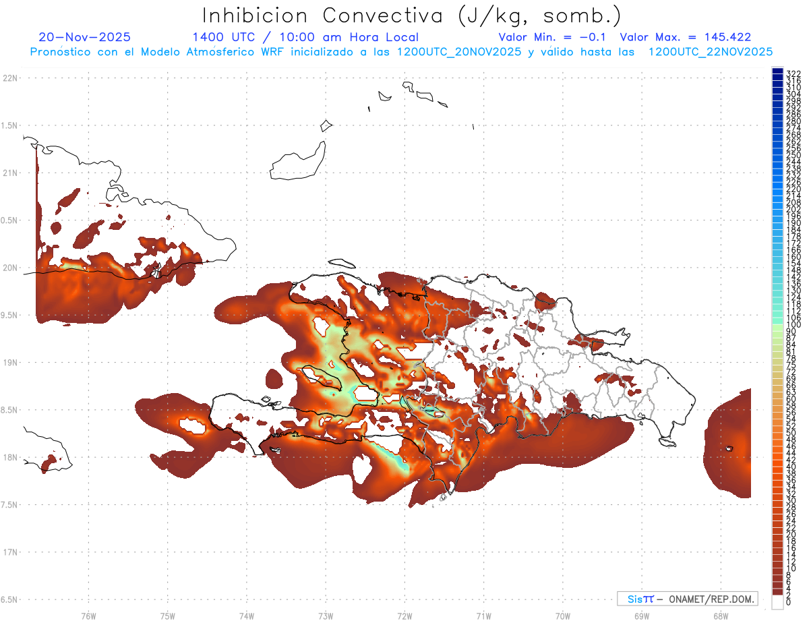Screen dimensions: 809x625
Task: Click the clipped "7.5N" latitude label
Action: click(9, 505)
